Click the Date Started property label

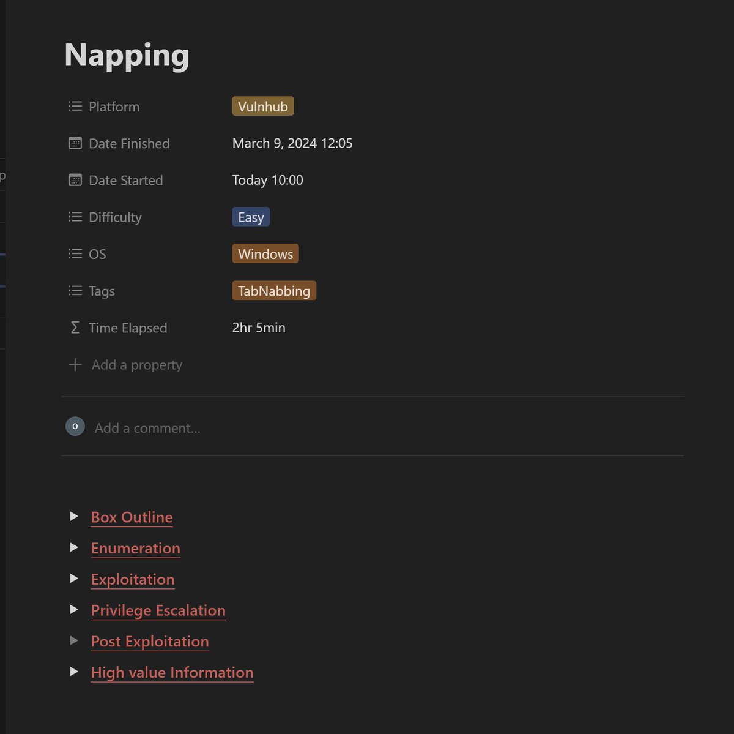pos(126,180)
